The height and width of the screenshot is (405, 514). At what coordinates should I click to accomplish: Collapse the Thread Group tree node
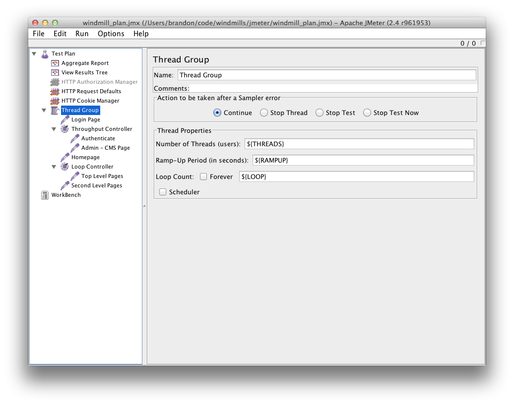(44, 111)
